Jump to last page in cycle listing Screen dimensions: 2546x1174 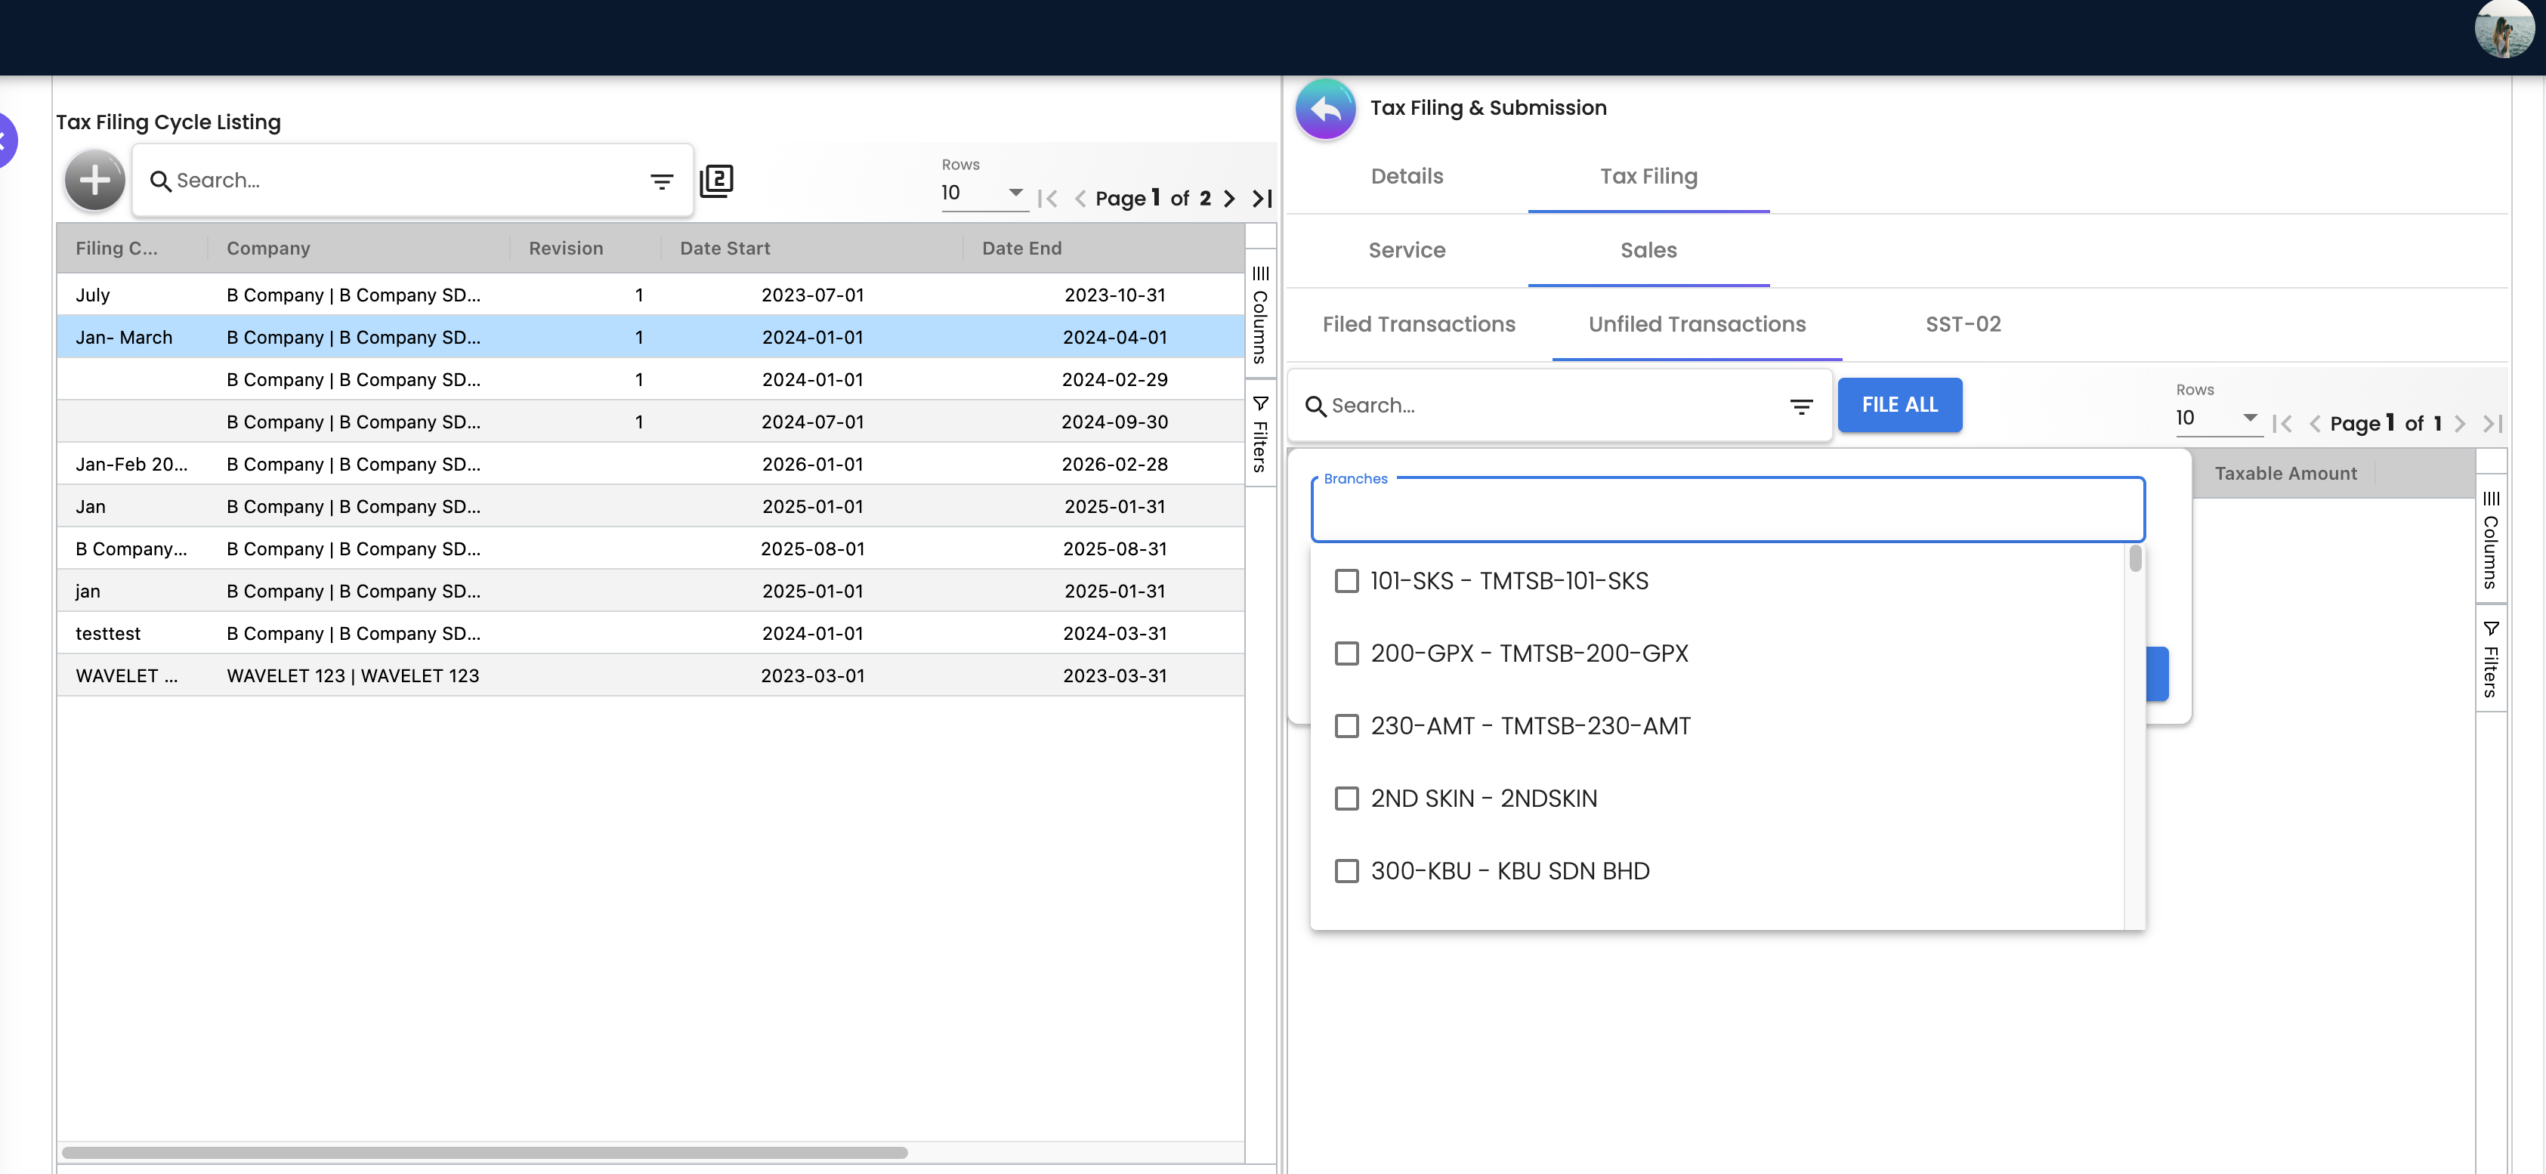1262,199
